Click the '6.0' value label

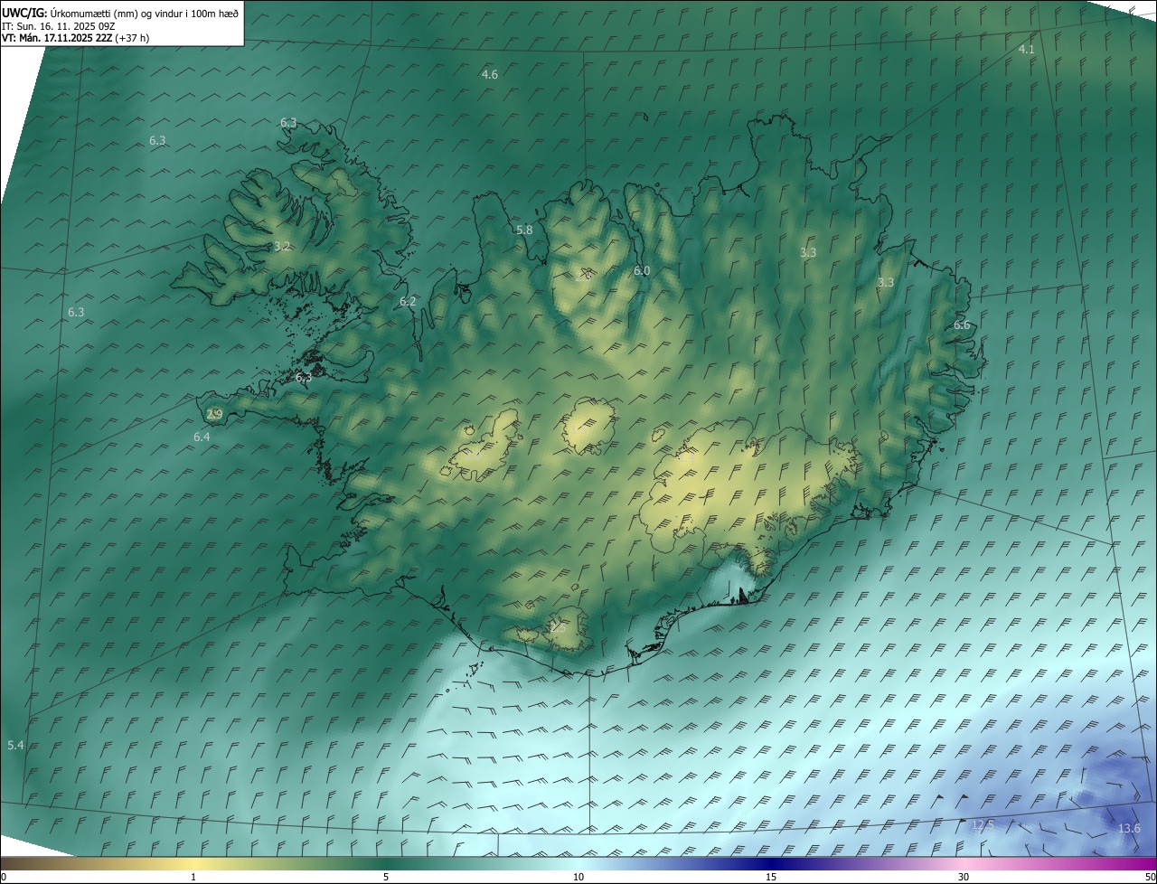[642, 270]
